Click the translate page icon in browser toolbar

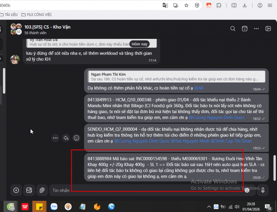pos(165,5)
